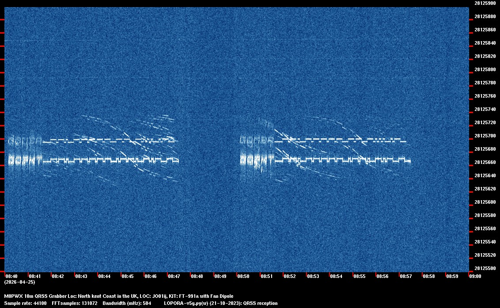Select the Sample rate: 44100 text
Viewport: 500px width, 308px height.
coord(25,303)
